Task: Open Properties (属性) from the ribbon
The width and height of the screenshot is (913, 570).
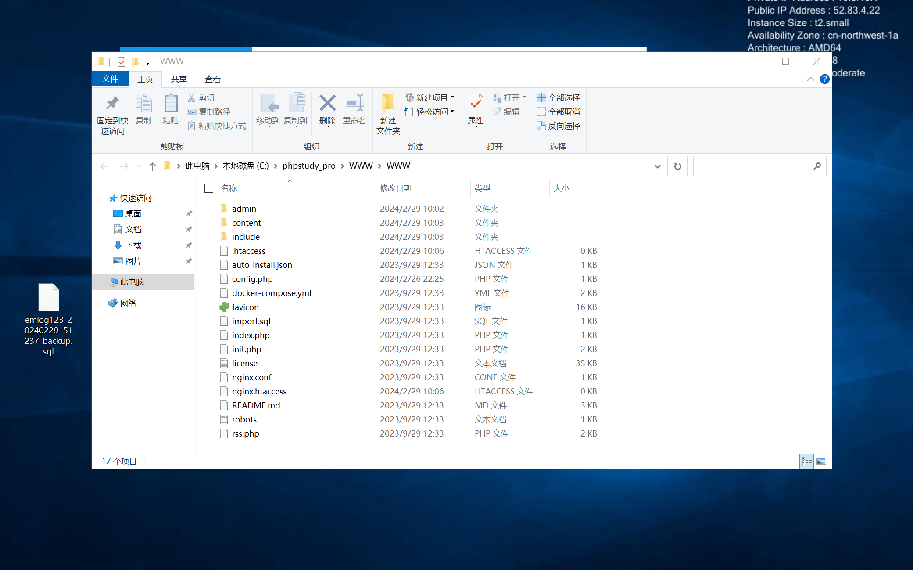Action: (476, 109)
